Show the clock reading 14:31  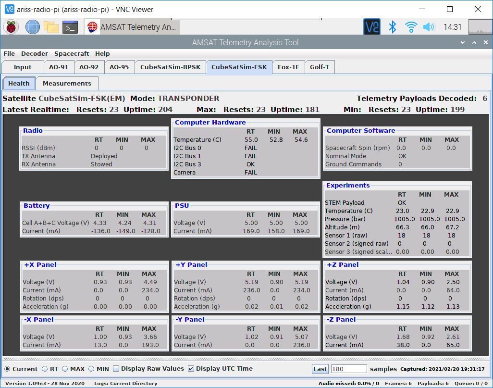point(453,27)
